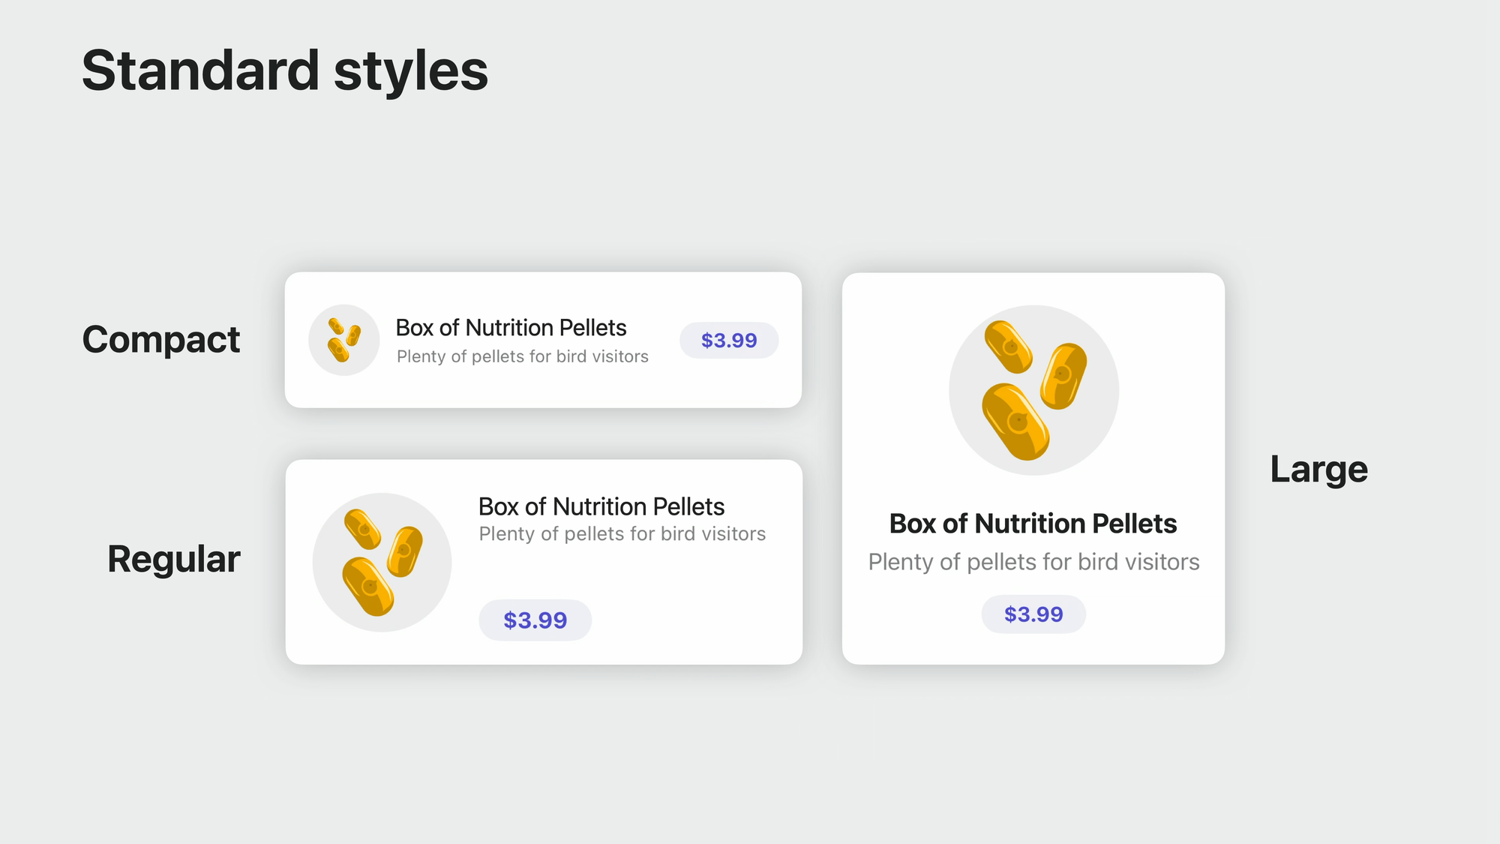Select the big pellet image in the Large card

[1033, 390]
